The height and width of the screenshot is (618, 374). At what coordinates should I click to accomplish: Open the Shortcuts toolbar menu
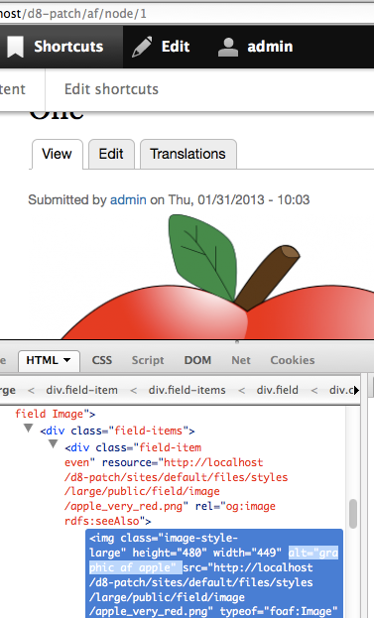tap(62, 47)
